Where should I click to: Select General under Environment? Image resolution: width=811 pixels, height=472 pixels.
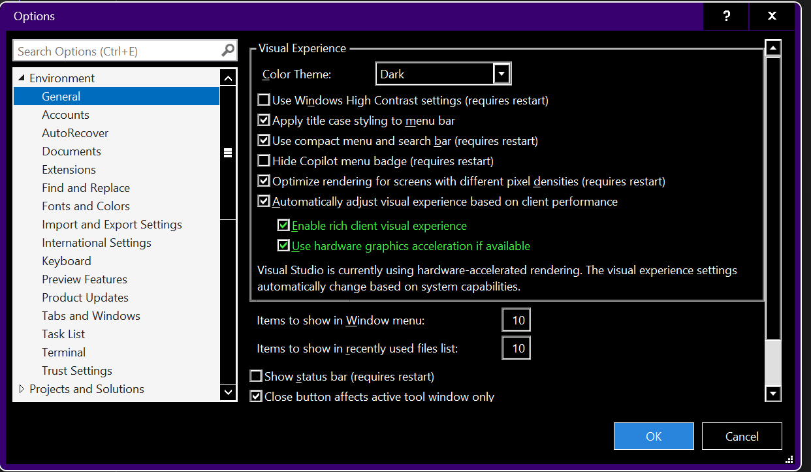pyautogui.click(x=116, y=96)
